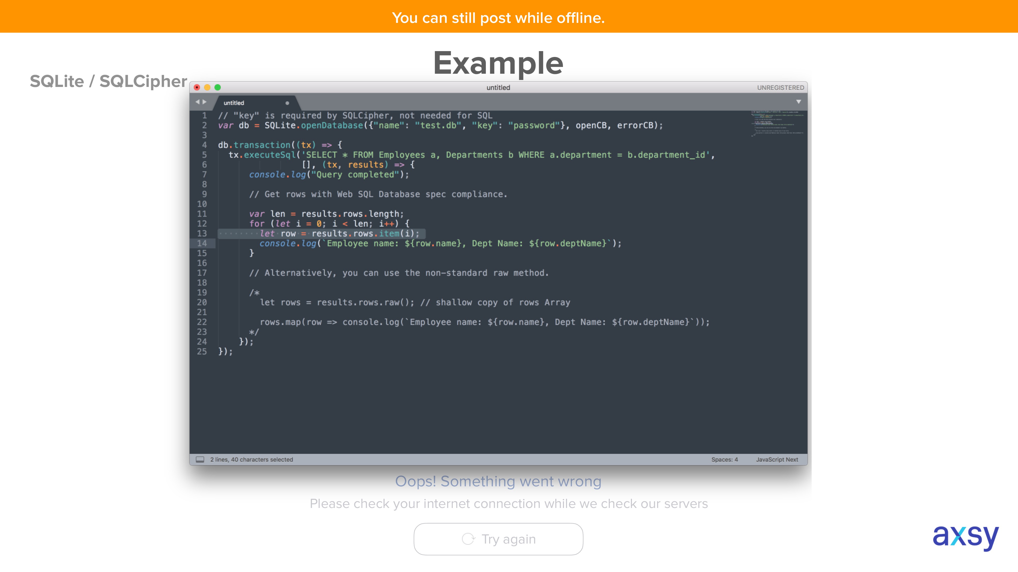Click the 'for' keyword on line 12
The image size is (1018, 572).
tap(257, 223)
